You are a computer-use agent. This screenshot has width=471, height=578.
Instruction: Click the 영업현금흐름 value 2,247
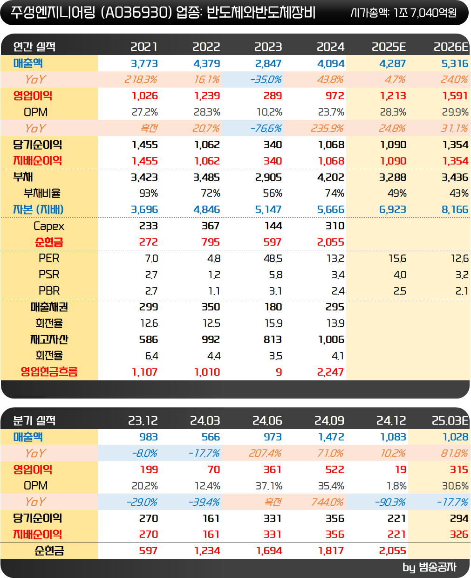[x=330, y=372]
